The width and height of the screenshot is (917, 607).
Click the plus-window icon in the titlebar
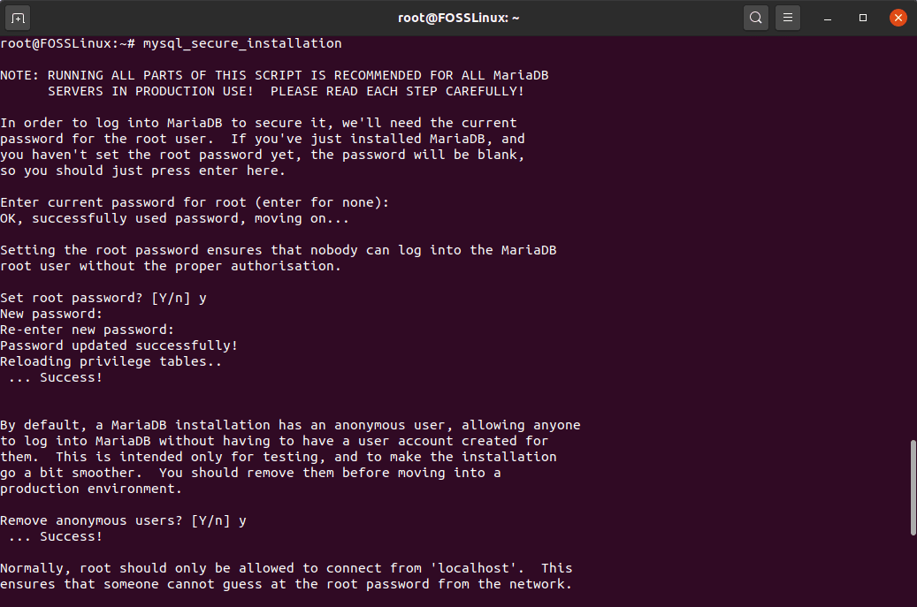click(x=18, y=17)
